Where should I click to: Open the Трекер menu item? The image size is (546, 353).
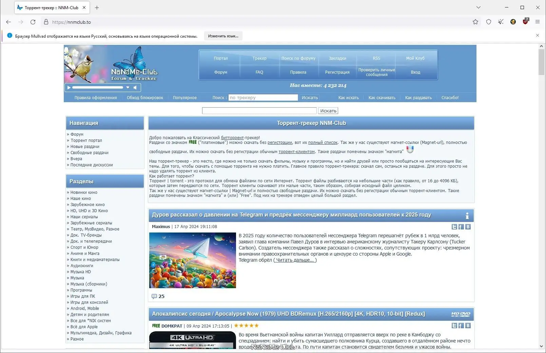click(x=259, y=58)
